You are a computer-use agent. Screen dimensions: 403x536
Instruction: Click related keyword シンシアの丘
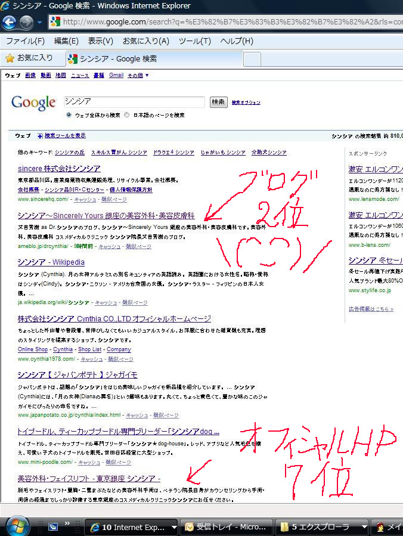[x=70, y=153]
